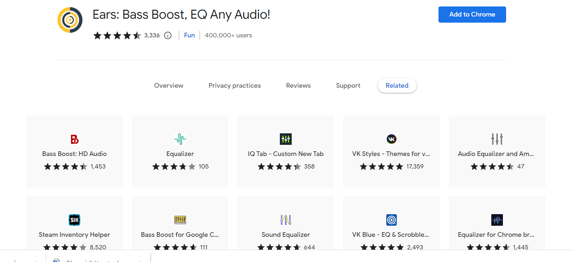This screenshot has width=573, height=262.
Task: Click the Bass Boost: HD Audio star rating
Action: [65, 166]
